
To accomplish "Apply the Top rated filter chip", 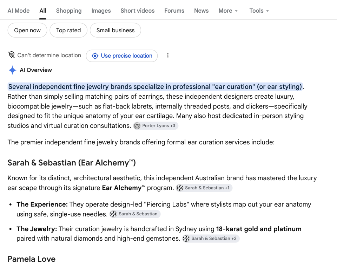I will (x=68, y=30).
